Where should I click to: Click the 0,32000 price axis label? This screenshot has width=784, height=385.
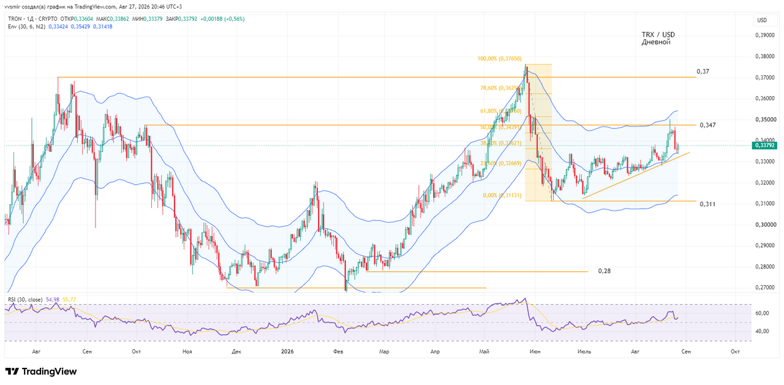765,182
